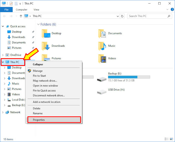Viewport: 175px width, 142px height.
Task: Select Network in the navigation pane
Action: [x=15, y=112]
